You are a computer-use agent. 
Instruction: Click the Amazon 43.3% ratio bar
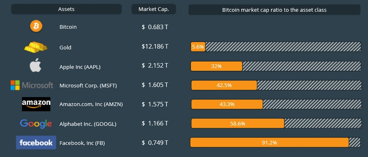(x=276, y=104)
